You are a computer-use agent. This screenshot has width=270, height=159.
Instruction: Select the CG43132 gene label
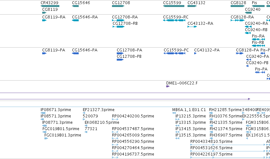tap(196, 3)
